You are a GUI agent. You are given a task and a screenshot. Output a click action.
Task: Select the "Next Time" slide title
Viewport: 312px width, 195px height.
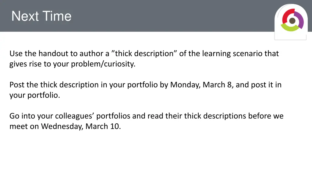click(41, 16)
